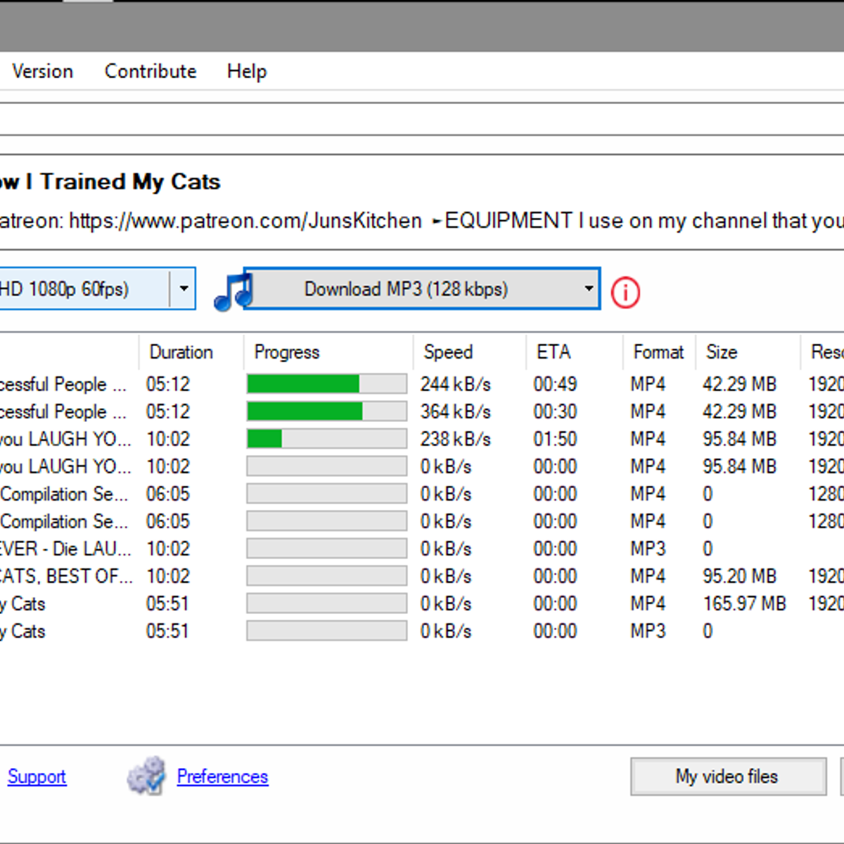This screenshot has height=844, width=844.
Task: Open the Contribute menu
Action: pos(151,71)
